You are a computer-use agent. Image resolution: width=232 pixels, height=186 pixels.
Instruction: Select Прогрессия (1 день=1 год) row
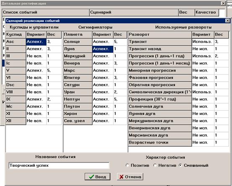tap(160, 56)
